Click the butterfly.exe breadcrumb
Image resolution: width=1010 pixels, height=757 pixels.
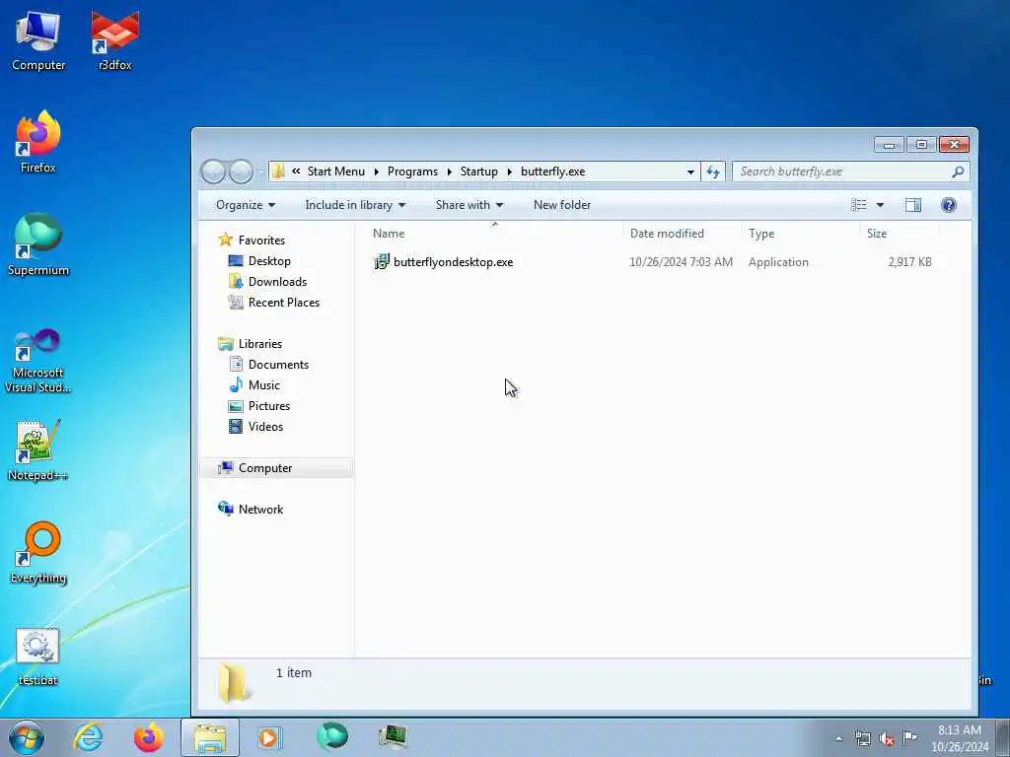click(552, 172)
